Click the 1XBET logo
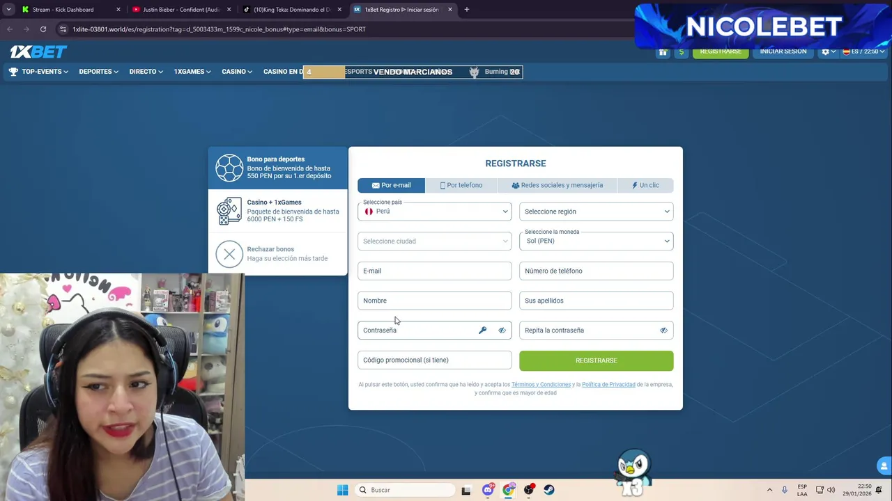The width and height of the screenshot is (892, 501). [x=38, y=51]
